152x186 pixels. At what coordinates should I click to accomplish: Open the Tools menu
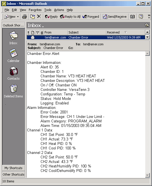(48, 10)
